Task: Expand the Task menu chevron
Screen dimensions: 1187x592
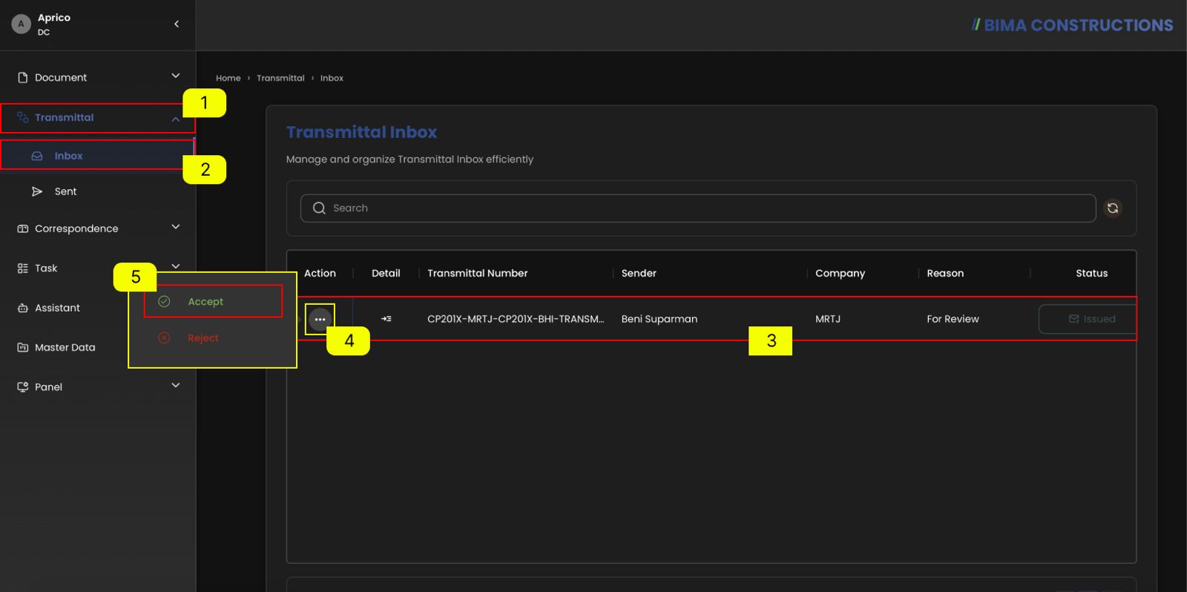Action: tap(176, 266)
